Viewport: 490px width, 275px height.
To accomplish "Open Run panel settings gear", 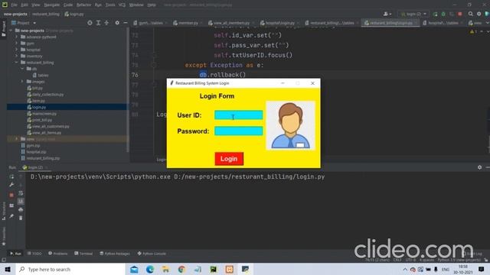I will coord(480,167).
